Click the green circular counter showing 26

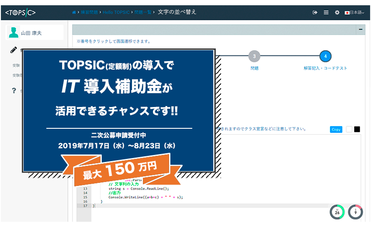pos(337,212)
